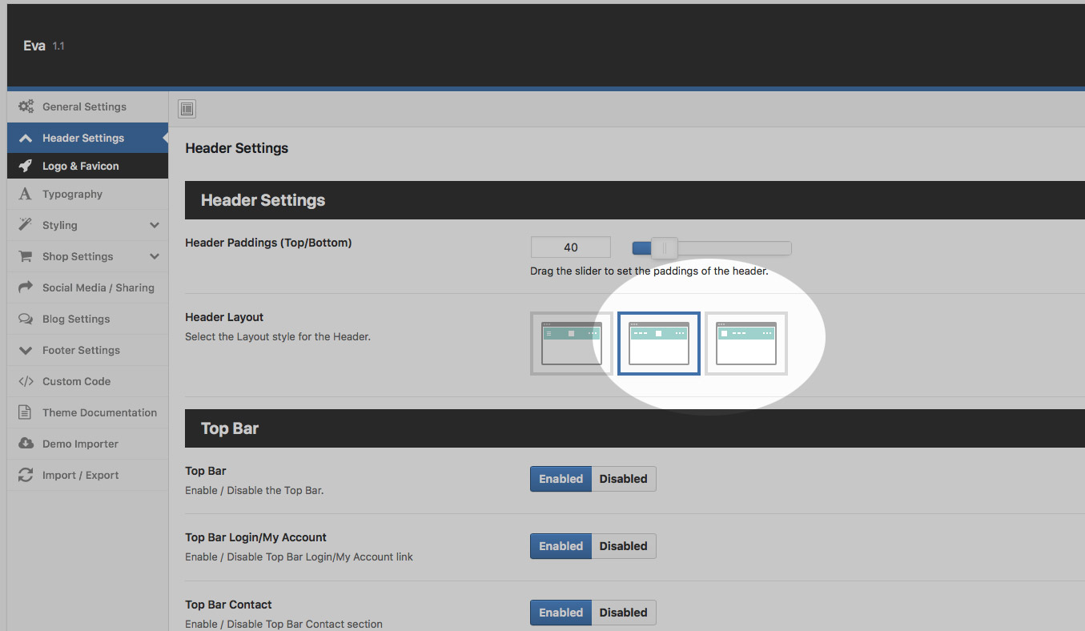Click the Header Paddings value field showing 40
Viewport: 1085px width, 631px height.
pyautogui.click(x=571, y=247)
